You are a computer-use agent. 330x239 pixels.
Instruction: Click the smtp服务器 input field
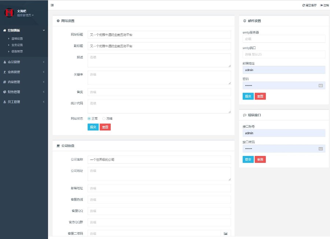(284, 39)
